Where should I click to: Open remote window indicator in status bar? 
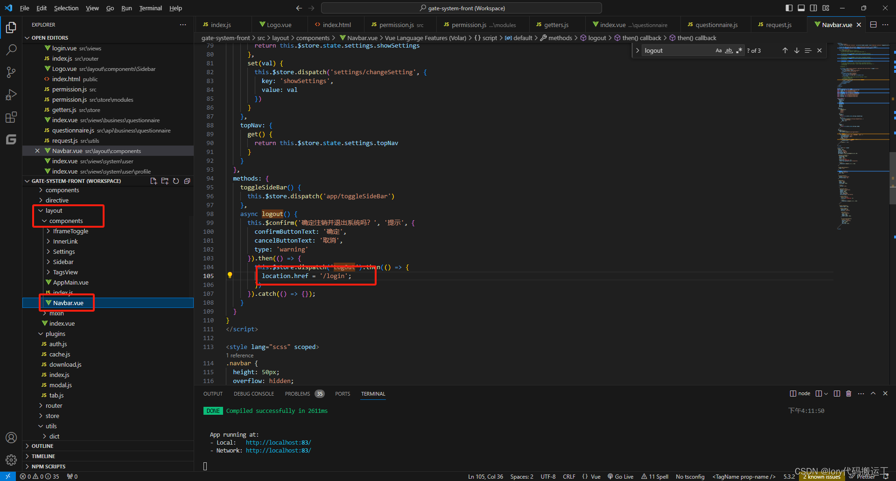coord(8,476)
